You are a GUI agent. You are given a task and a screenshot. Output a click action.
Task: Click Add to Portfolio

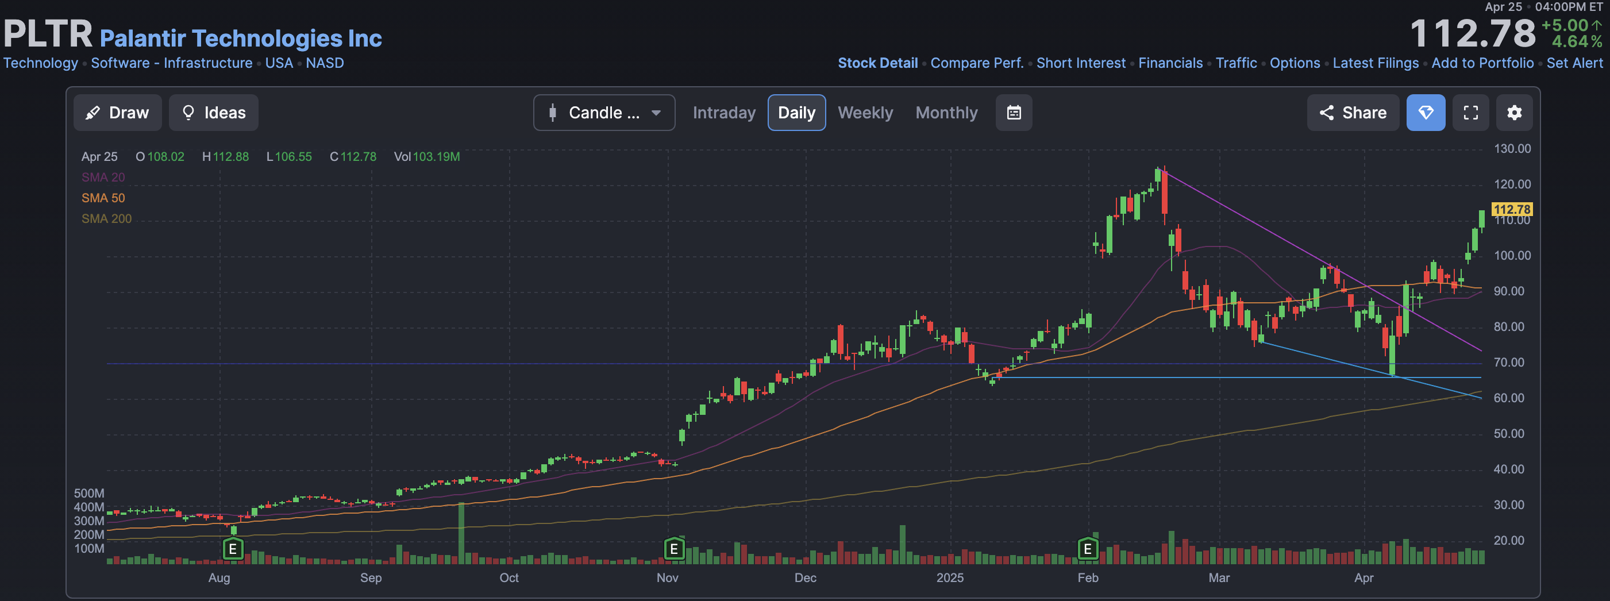point(1482,63)
